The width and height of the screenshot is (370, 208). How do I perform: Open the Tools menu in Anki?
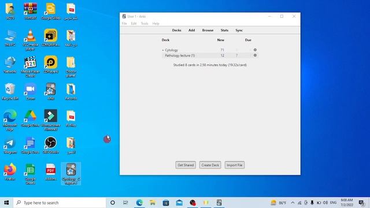click(x=145, y=24)
